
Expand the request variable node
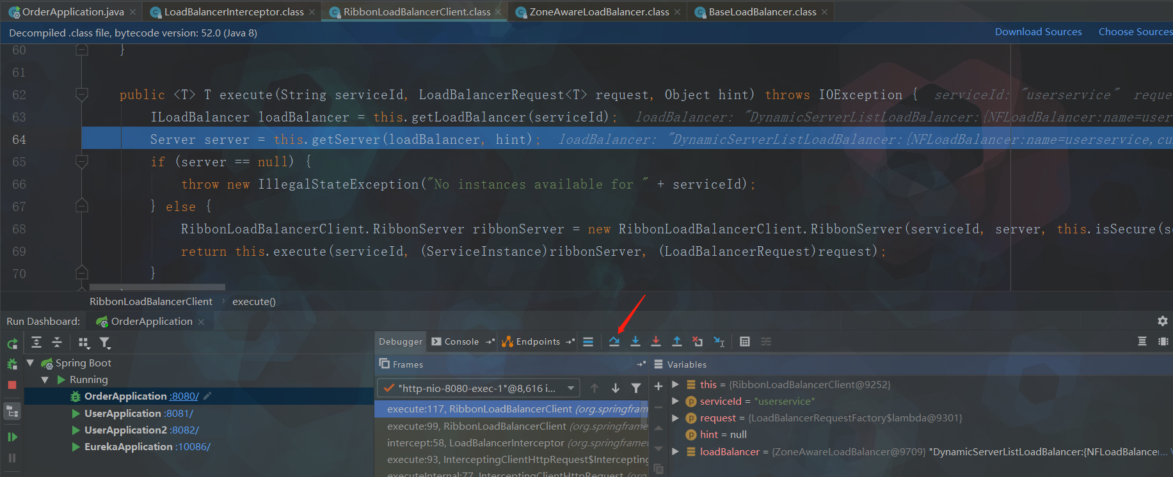coord(675,418)
